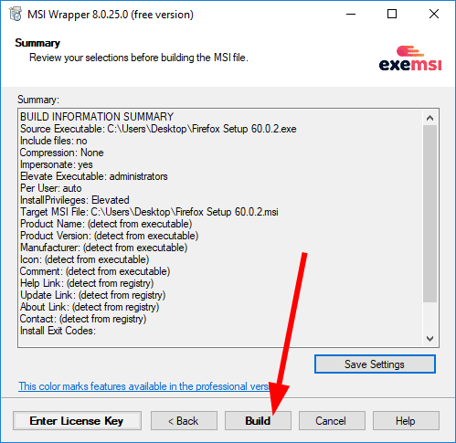Click the bold 'Summary' page heading
This screenshot has width=456, height=443.
coord(37,43)
